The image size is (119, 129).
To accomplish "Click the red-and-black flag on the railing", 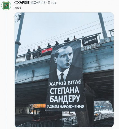I will (x=47, y=52).
